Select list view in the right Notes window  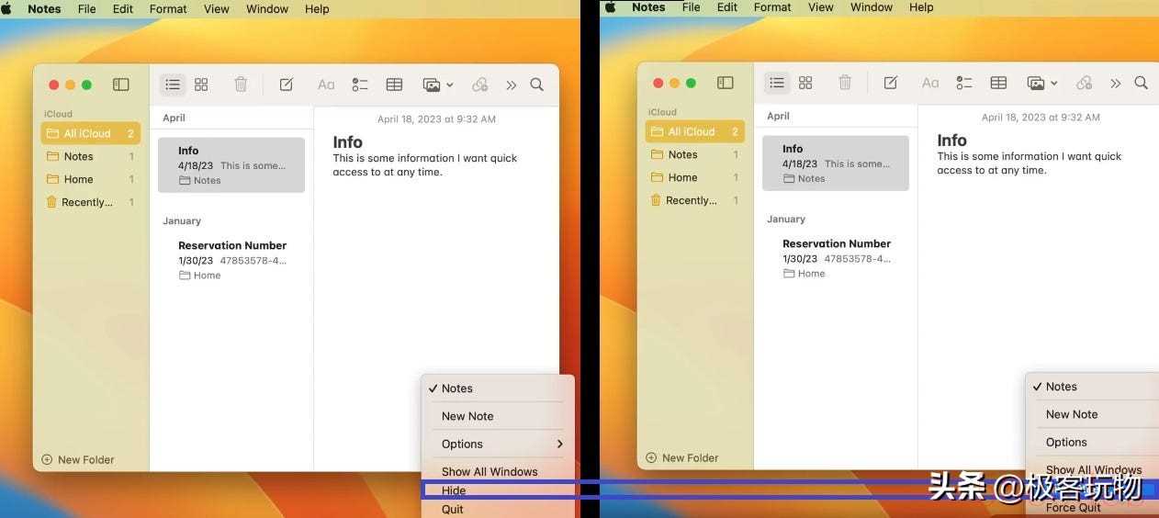click(777, 83)
